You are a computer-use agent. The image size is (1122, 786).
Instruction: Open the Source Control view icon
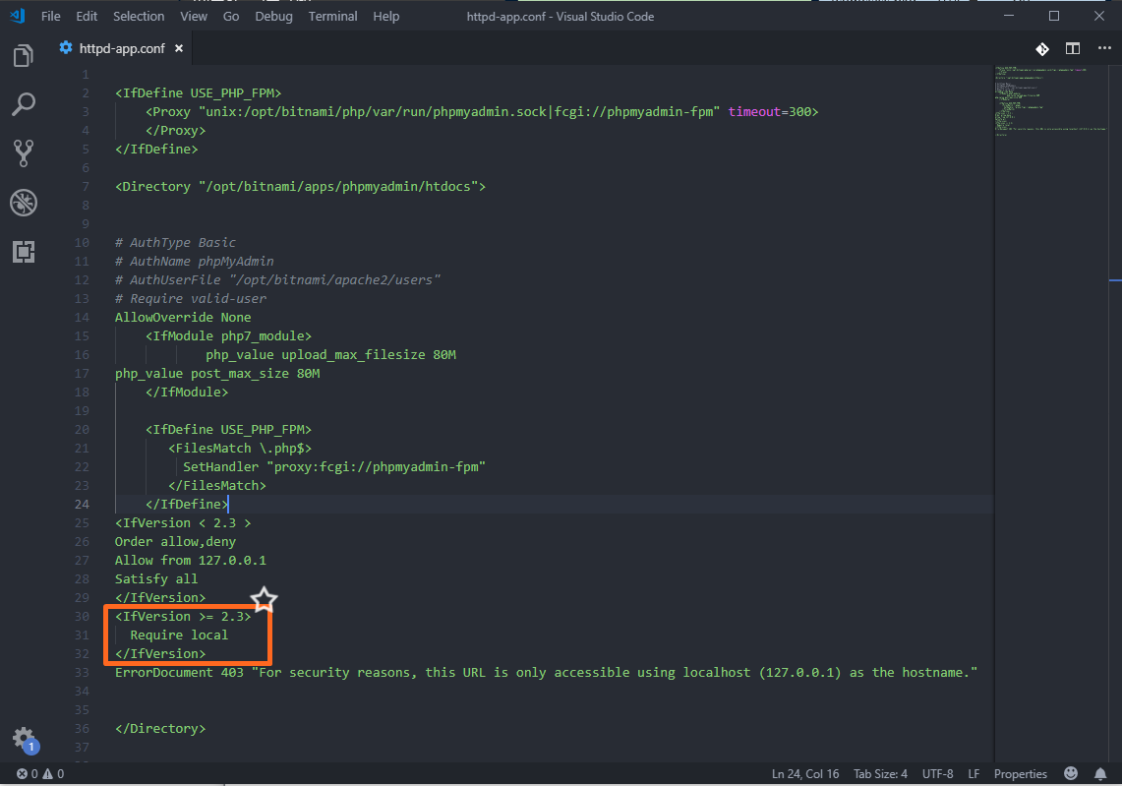tap(23, 153)
